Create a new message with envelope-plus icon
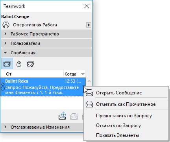The width and height of the screenshot is (170, 142). click(62, 116)
